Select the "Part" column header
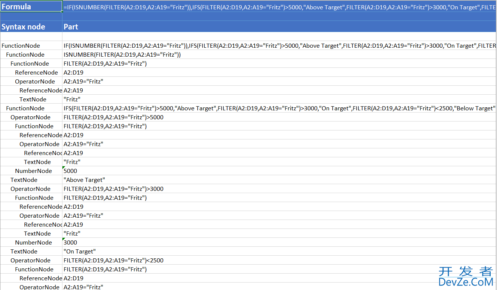Screen dimensions: 497x290 pos(280,26)
